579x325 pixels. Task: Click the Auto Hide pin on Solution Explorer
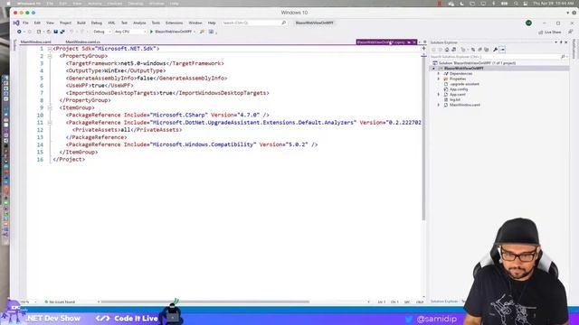[561, 42]
